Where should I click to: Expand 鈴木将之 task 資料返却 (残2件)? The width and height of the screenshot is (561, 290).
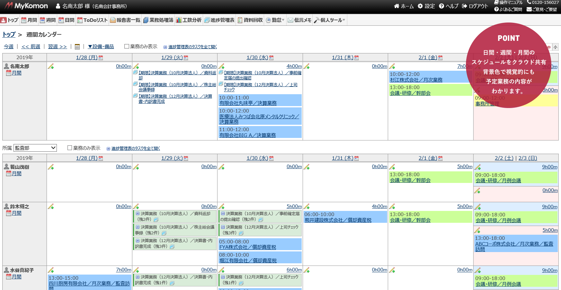[138, 213]
